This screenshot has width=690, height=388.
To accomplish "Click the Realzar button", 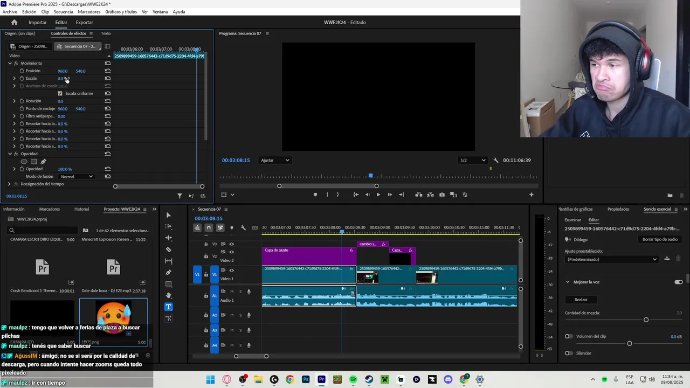I will (x=581, y=300).
